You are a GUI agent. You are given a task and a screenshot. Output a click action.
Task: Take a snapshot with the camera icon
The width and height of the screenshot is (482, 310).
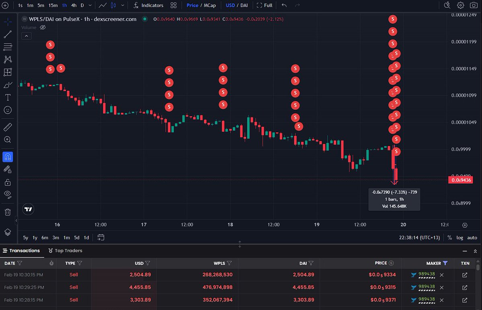click(474, 5)
